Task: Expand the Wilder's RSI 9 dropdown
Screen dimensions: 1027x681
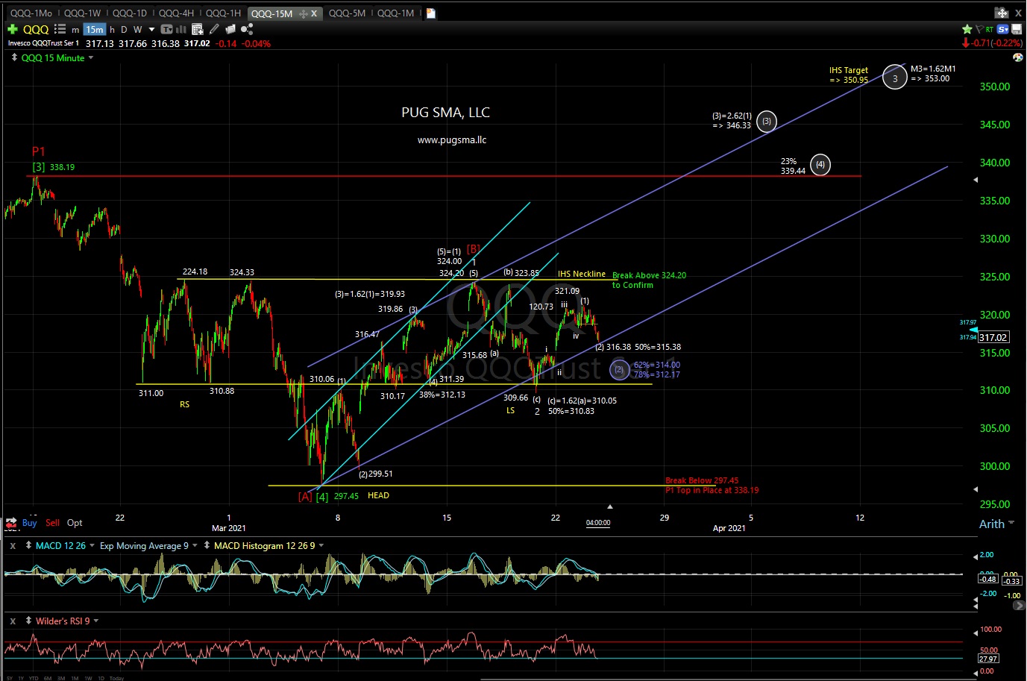Action: pos(96,621)
